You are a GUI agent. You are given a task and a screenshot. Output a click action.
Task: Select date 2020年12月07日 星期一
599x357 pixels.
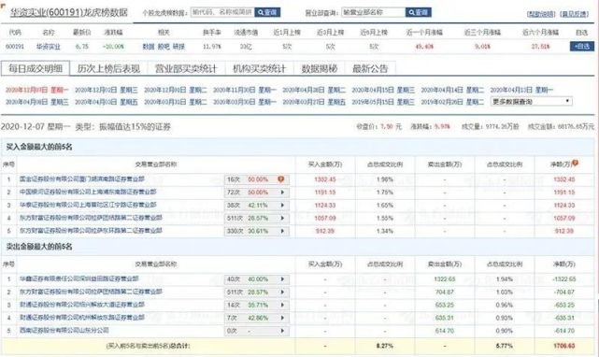click(x=37, y=90)
